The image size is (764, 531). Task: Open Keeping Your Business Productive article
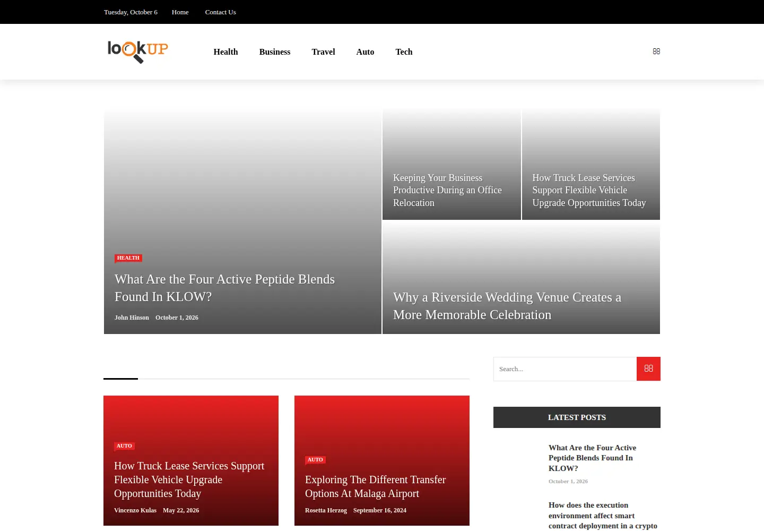(x=447, y=190)
